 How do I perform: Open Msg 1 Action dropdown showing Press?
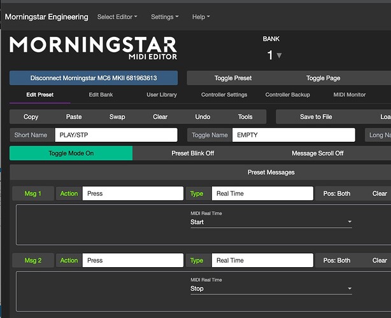[133, 193]
